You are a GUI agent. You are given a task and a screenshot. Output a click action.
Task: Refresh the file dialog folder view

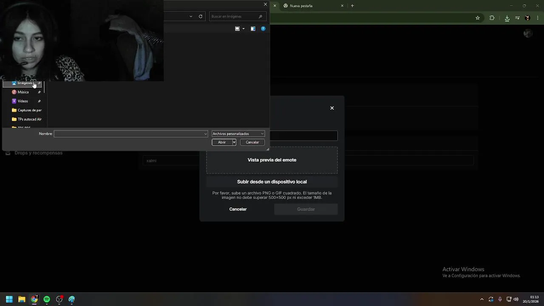[x=201, y=16]
